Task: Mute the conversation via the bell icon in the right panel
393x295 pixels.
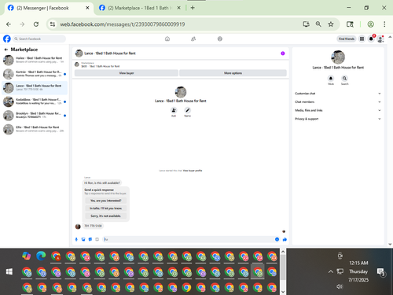Action: click(x=331, y=78)
